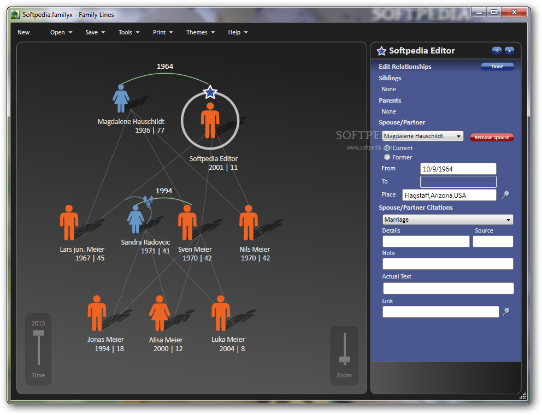Select Lars jun. Meier figure
The width and height of the screenshot is (542, 415).
pyautogui.click(x=69, y=223)
